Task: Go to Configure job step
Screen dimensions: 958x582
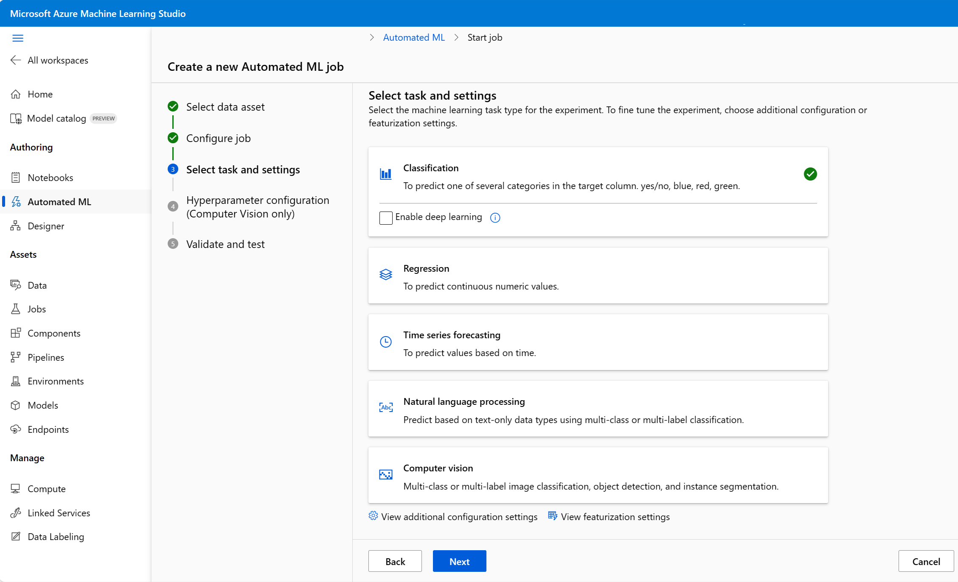Action: click(209, 138)
